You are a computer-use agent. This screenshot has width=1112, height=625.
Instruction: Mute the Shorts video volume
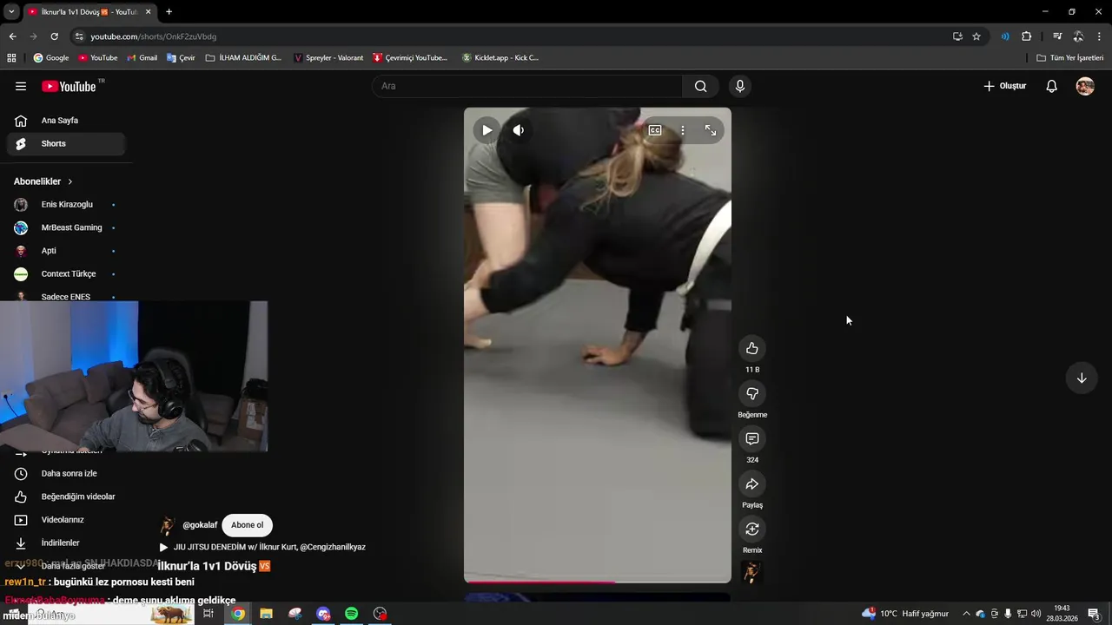(518, 130)
